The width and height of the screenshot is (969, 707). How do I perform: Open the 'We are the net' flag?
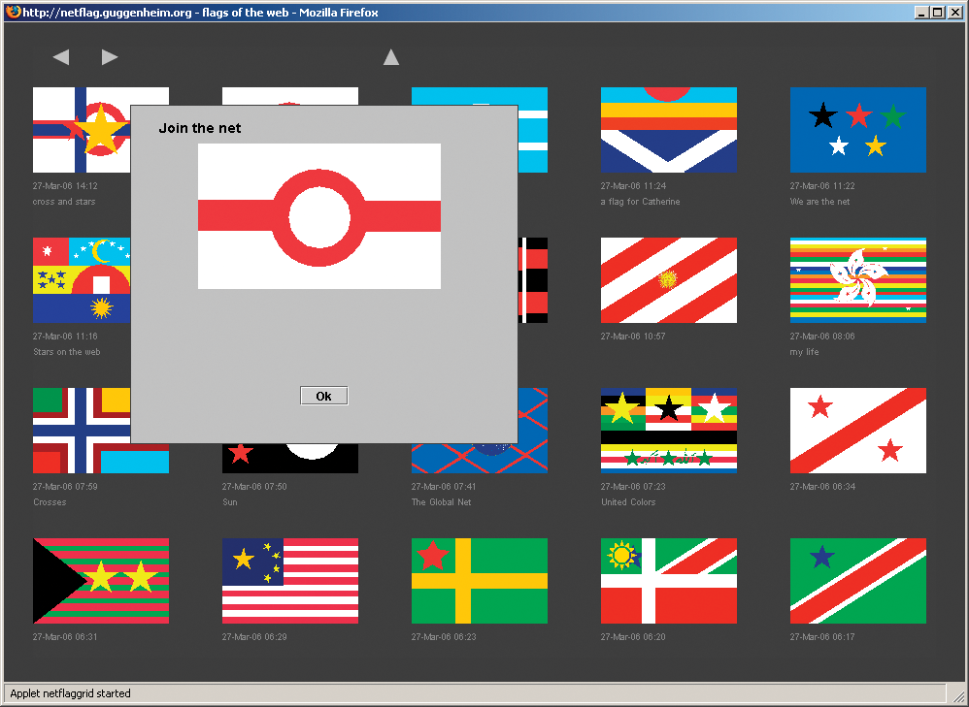[857, 129]
